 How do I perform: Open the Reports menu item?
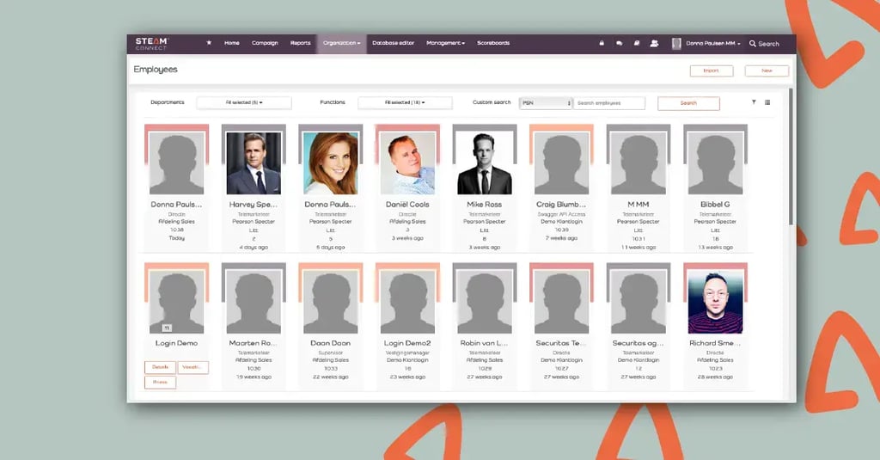[300, 43]
